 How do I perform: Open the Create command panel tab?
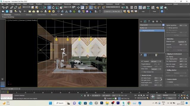(141, 21)
